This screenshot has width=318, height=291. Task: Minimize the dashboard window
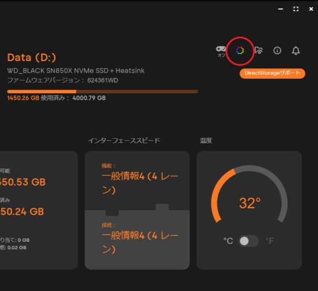[280, 9]
